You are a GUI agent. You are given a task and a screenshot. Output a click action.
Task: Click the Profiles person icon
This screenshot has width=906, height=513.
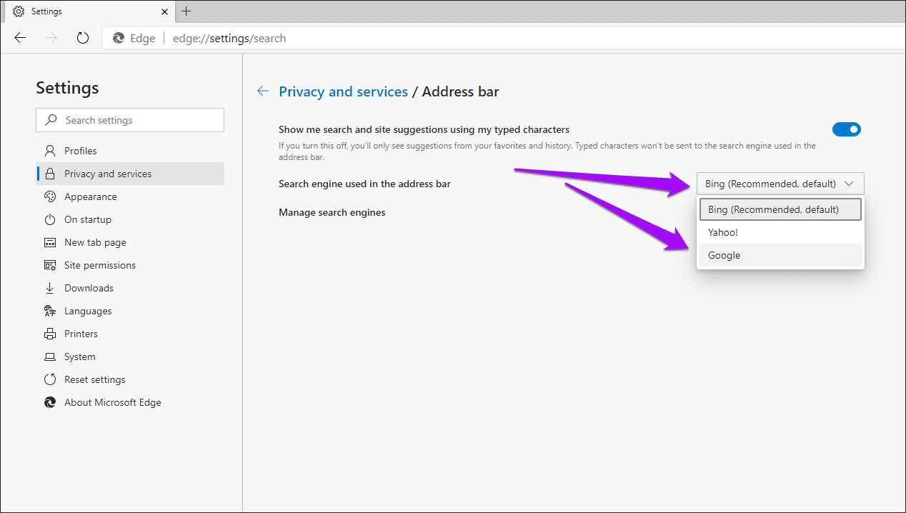point(50,151)
